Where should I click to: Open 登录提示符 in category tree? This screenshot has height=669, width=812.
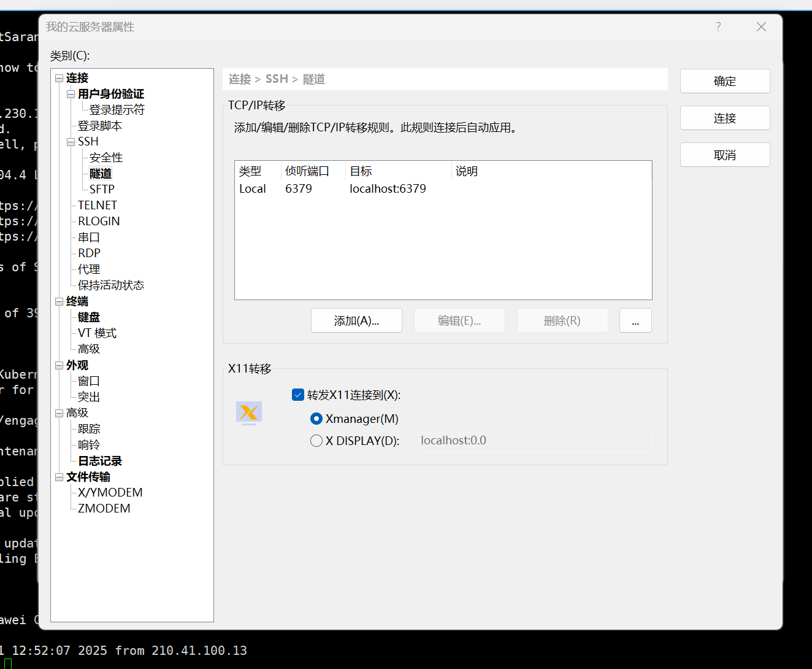pos(117,110)
